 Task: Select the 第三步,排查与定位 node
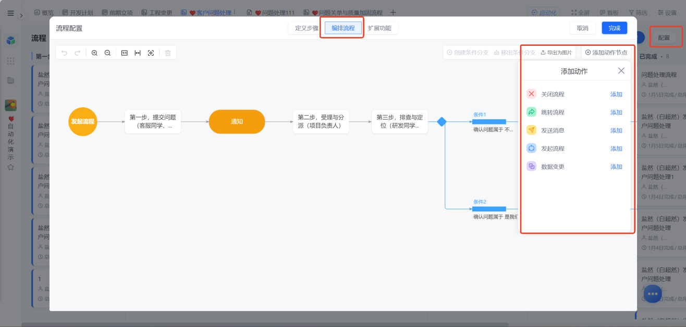pyautogui.click(x=400, y=121)
